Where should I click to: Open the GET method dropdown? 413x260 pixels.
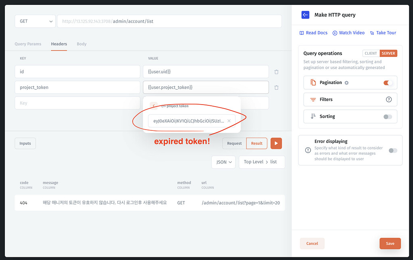35,21
